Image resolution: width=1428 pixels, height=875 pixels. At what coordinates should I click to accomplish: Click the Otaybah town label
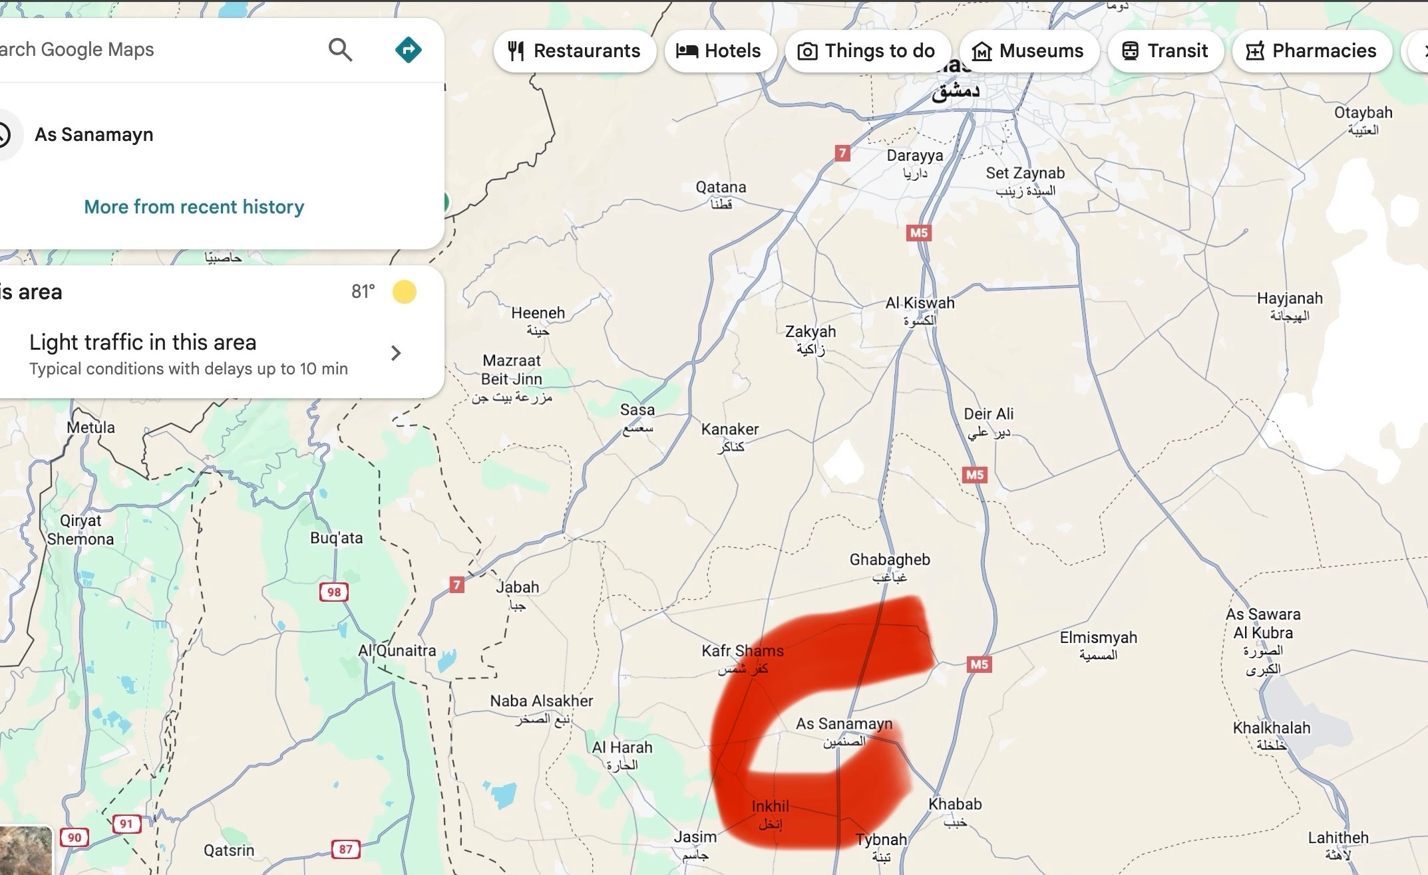point(1363,121)
